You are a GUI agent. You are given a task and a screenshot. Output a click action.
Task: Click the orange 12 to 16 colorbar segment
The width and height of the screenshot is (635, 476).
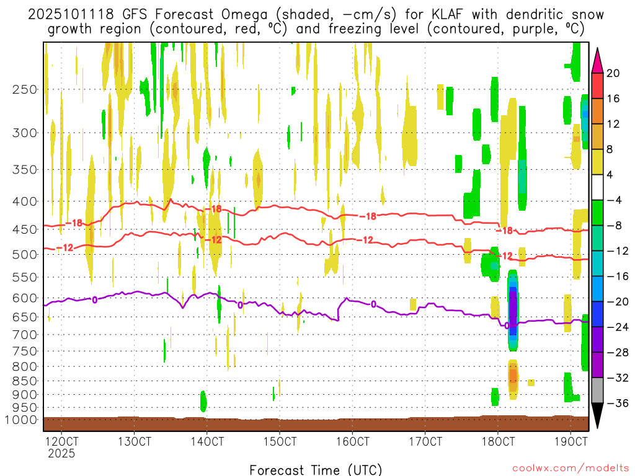coord(597,112)
